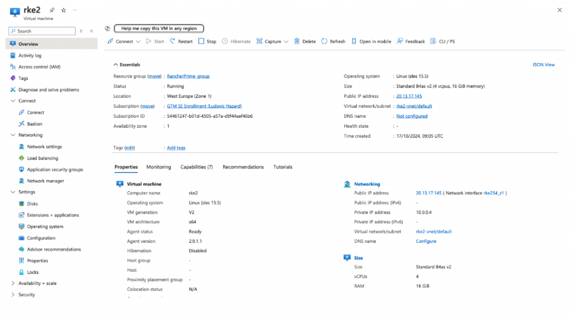Refresh the VM overview

point(333,41)
